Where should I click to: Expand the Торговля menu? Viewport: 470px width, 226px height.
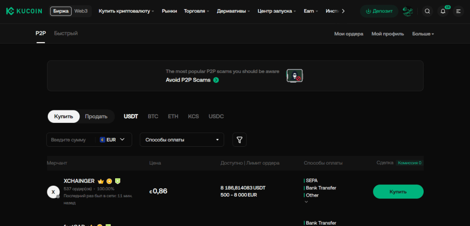[x=196, y=11]
